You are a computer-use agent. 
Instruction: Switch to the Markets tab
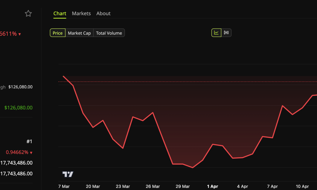[x=81, y=13]
